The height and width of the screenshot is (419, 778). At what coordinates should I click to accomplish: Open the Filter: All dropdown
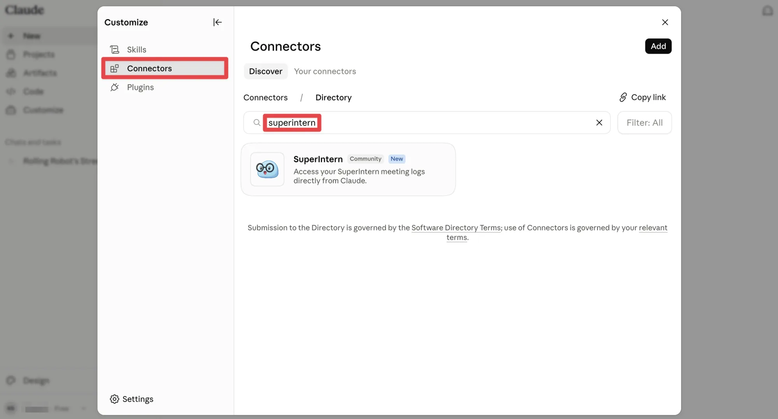tap(645, 123)
